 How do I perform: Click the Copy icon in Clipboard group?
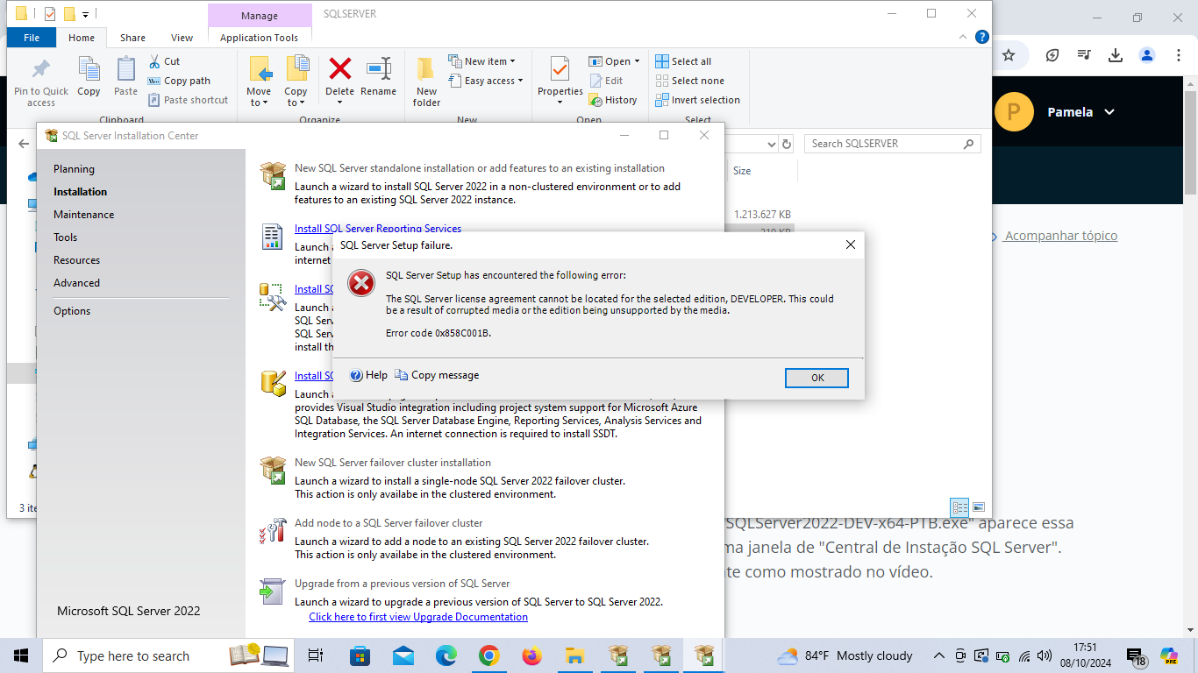click(89, 69)
